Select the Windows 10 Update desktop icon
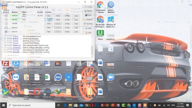The width and height of the screenshot is (192, 108). 111,22
